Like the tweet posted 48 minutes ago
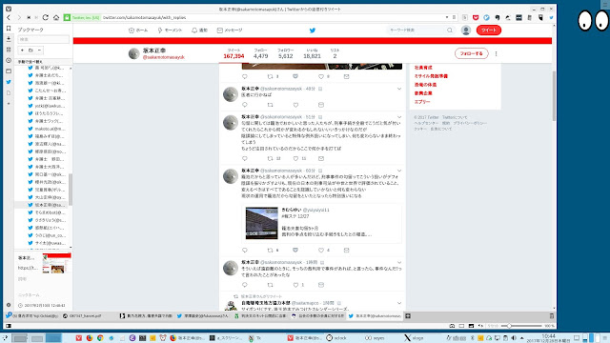Image resolution: width=610 pixels, height=343 pixels. pyautogui.click(x=295, y=105)
